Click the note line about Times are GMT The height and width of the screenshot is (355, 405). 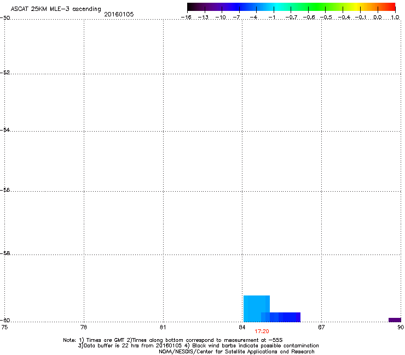pos(173,340)
